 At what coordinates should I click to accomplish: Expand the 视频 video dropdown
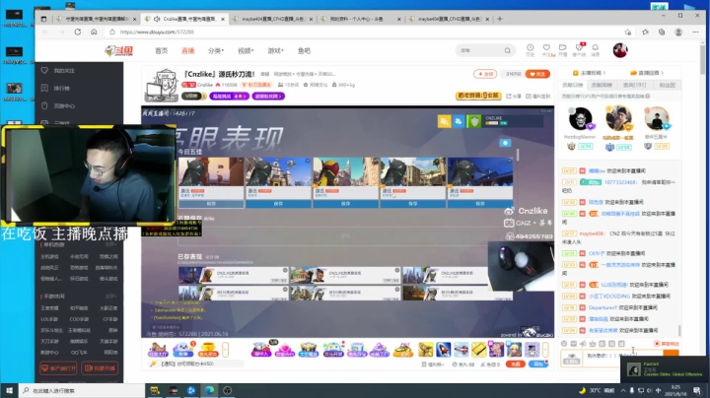(246, 50)
